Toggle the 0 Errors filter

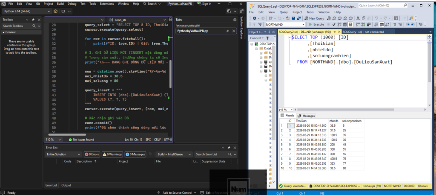pos(92,154)
